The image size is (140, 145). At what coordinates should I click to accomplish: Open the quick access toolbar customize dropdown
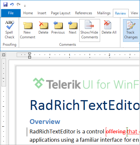pyautogui.click(x=25, y=6)
